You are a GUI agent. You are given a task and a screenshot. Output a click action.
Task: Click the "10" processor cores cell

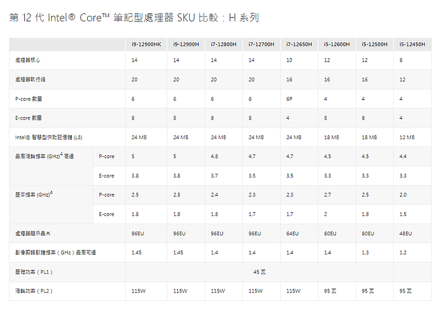[289, 60]
